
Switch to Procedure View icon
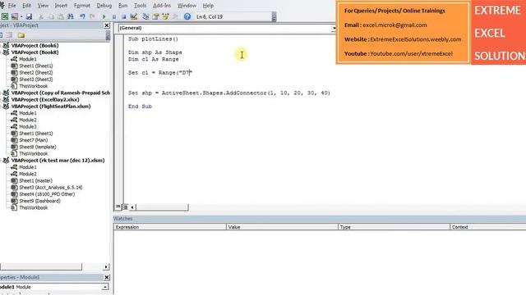tap(118, 207)
